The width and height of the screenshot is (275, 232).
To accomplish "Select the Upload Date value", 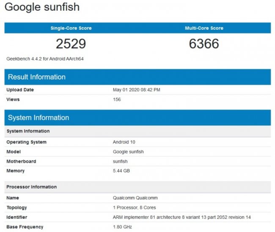I will pos(136,90).
